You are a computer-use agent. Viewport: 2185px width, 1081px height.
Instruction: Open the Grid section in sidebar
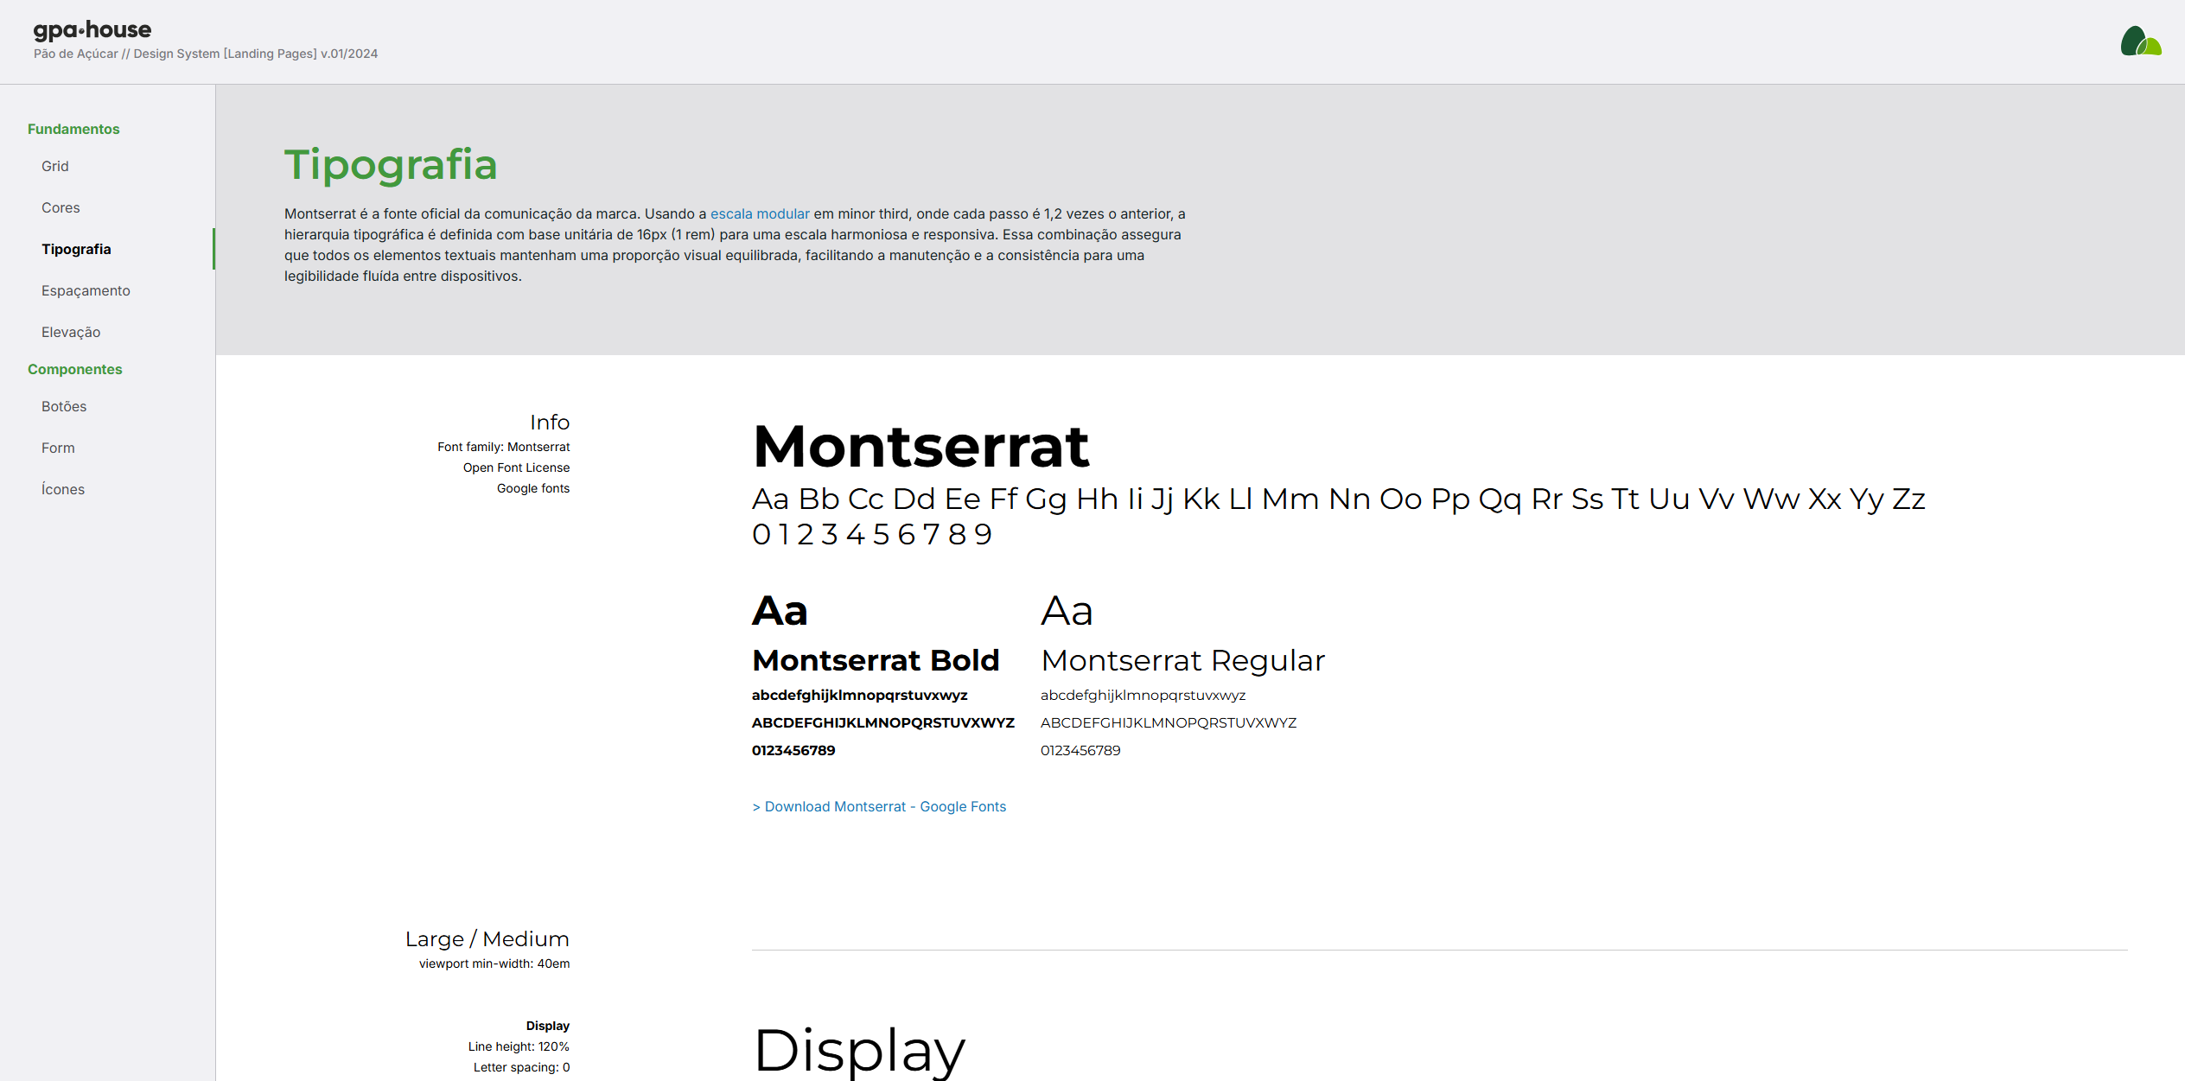click(55, 166)
